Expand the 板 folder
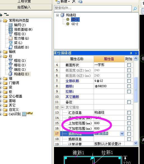This screenshot has width=144, height=164. (1, 92)
